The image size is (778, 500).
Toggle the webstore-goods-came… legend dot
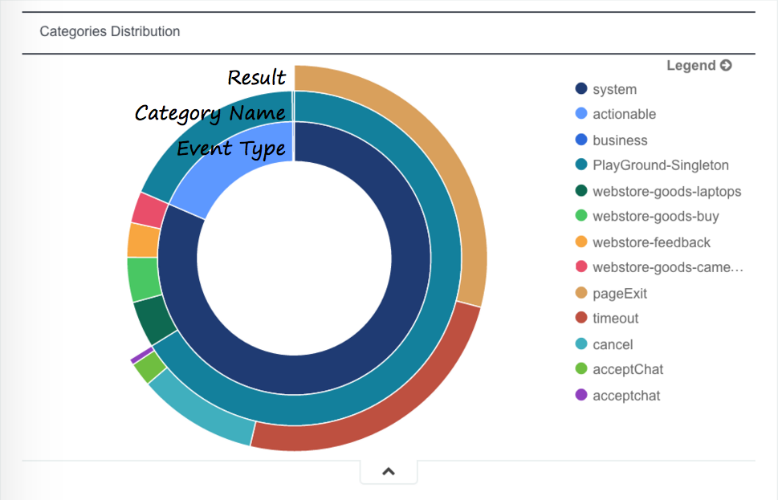click(x=581, y=267)
